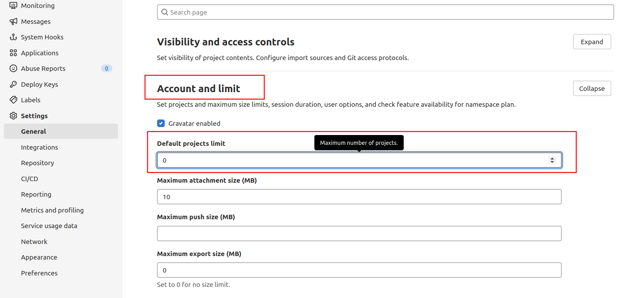
Task: Focus the Search page field
Action: 385,12
